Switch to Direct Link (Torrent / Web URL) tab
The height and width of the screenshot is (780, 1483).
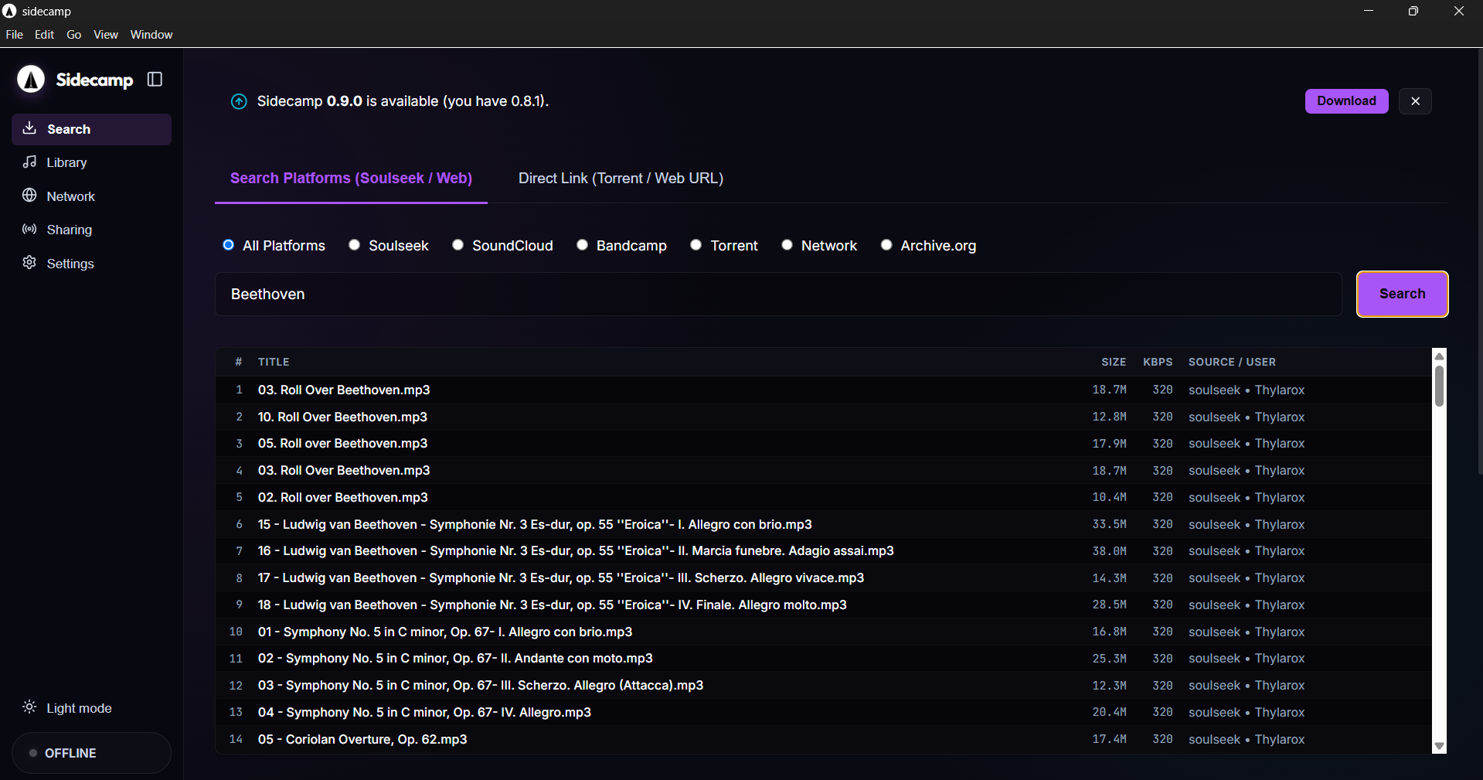click(621, 178)
